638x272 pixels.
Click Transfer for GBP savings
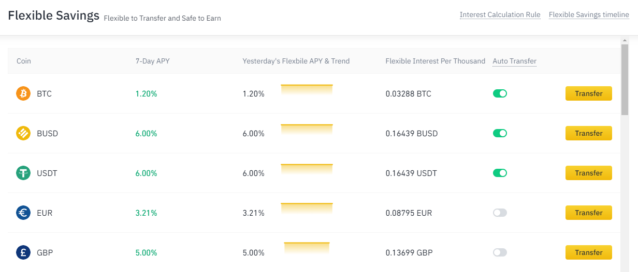coord(588,252)
